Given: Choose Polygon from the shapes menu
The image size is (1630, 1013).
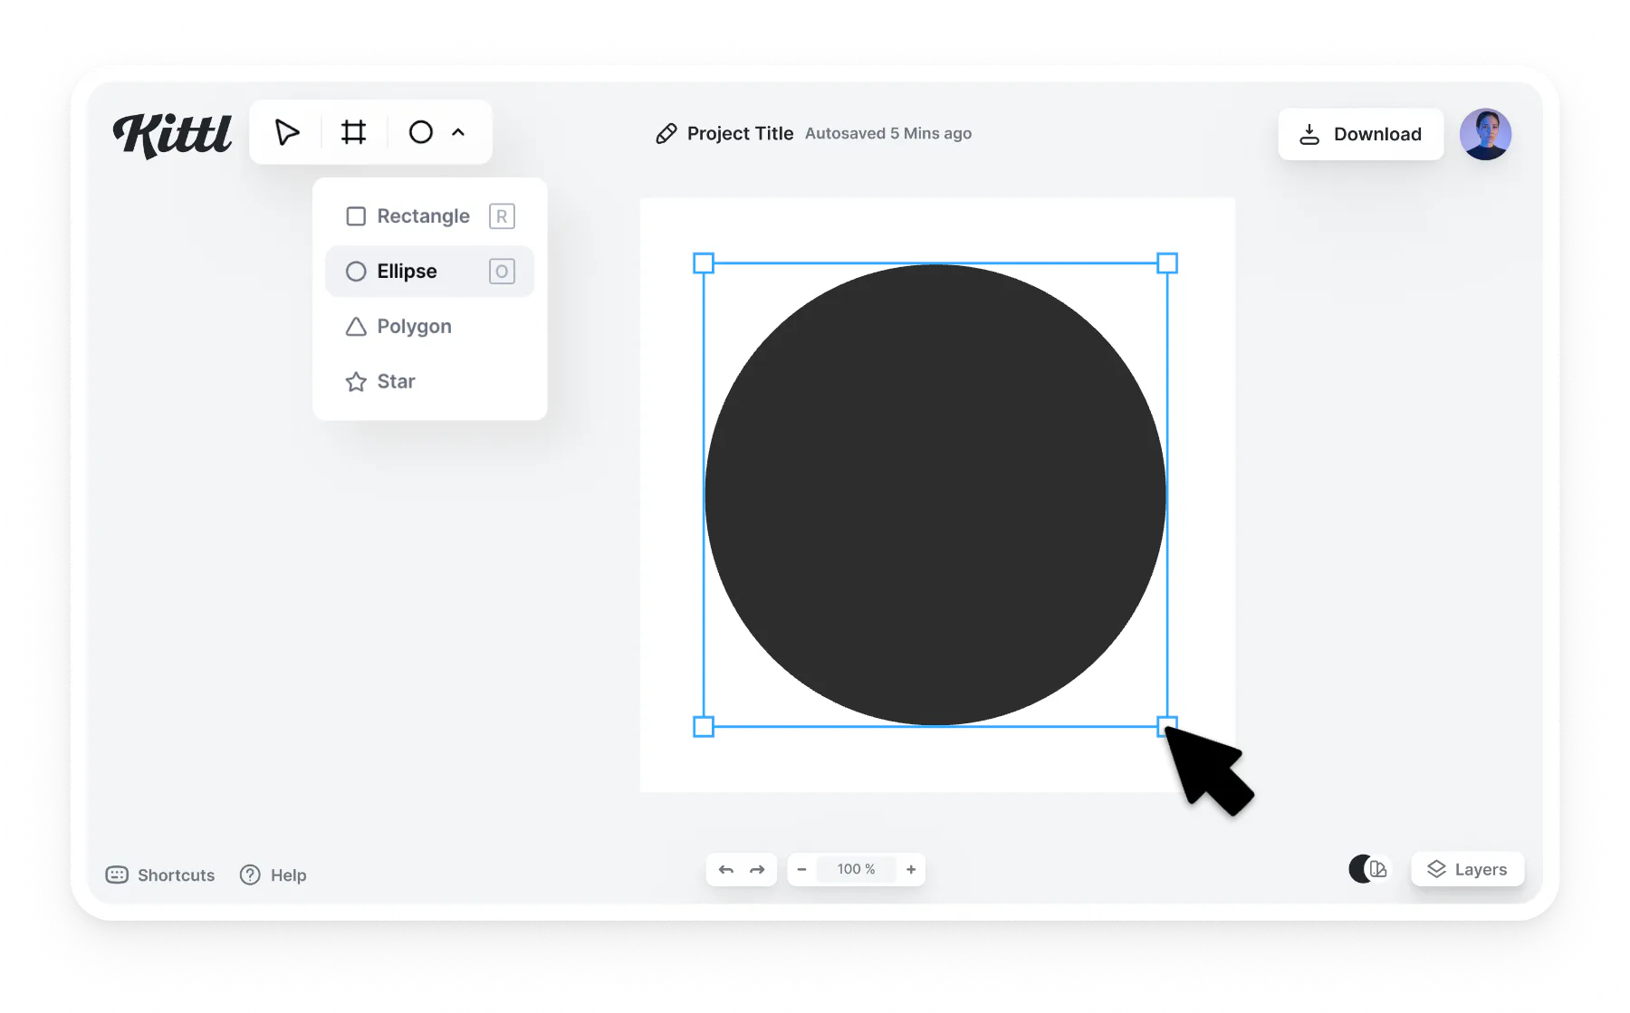Looking at the screenshot, I should click(x=414, y=326).
